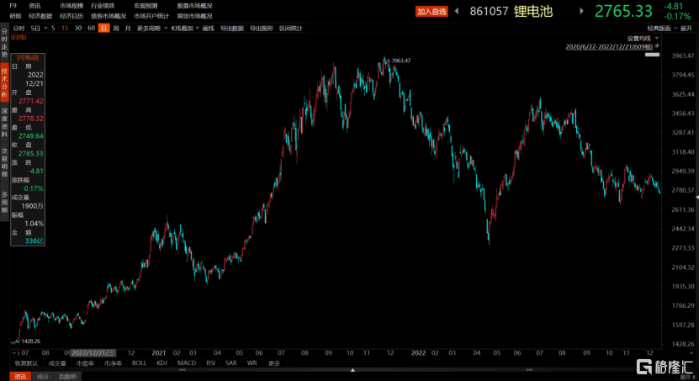
Task: Select the 60-minute period
Action: [x=92, y=28]
